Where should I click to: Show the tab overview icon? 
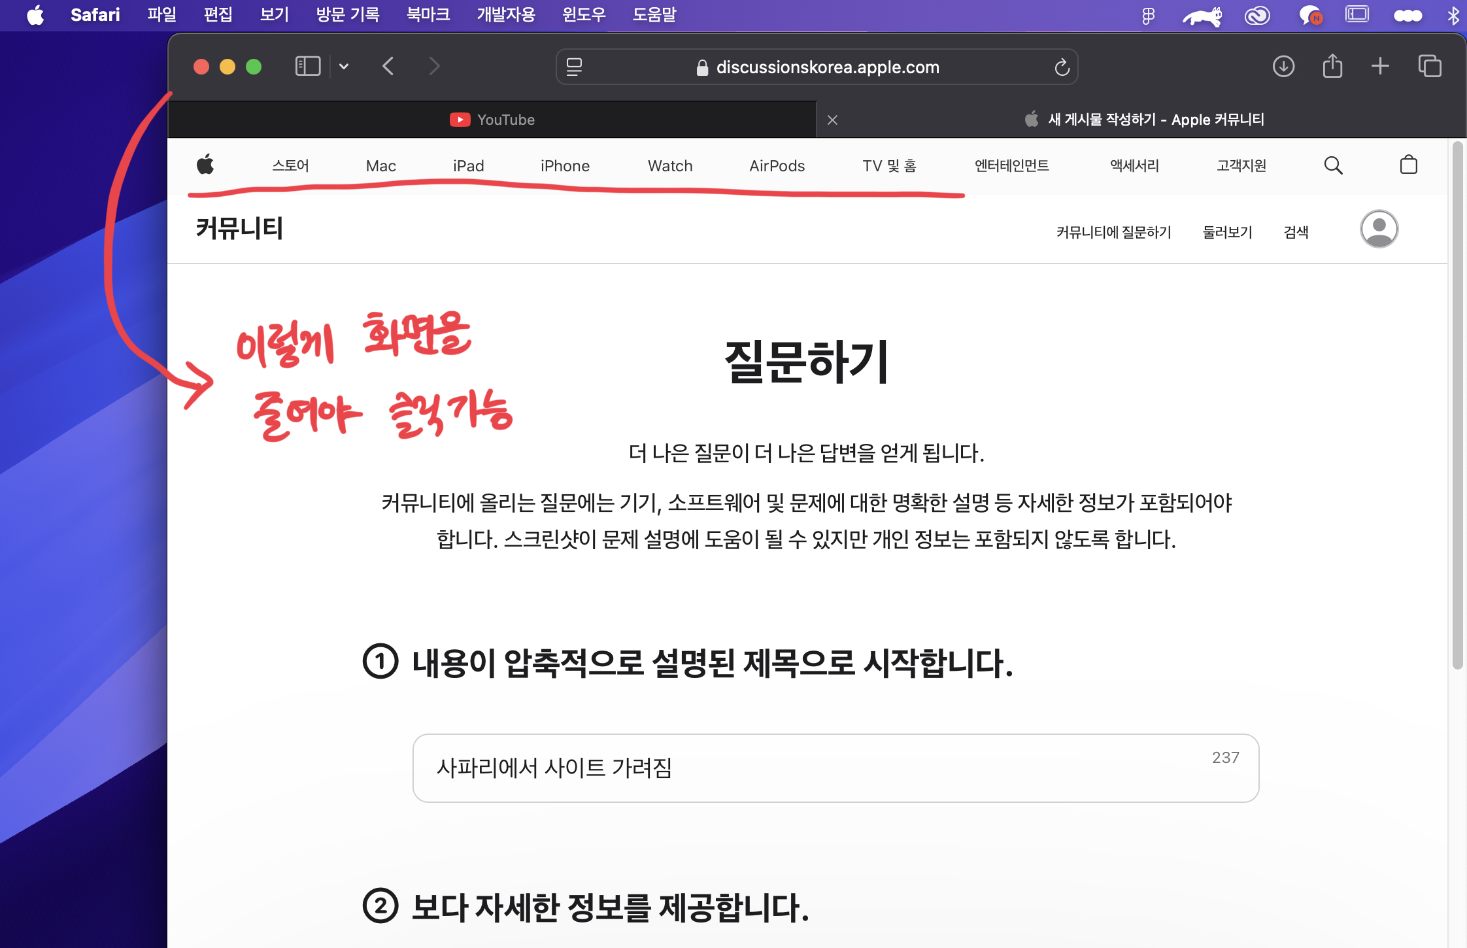1430,66
